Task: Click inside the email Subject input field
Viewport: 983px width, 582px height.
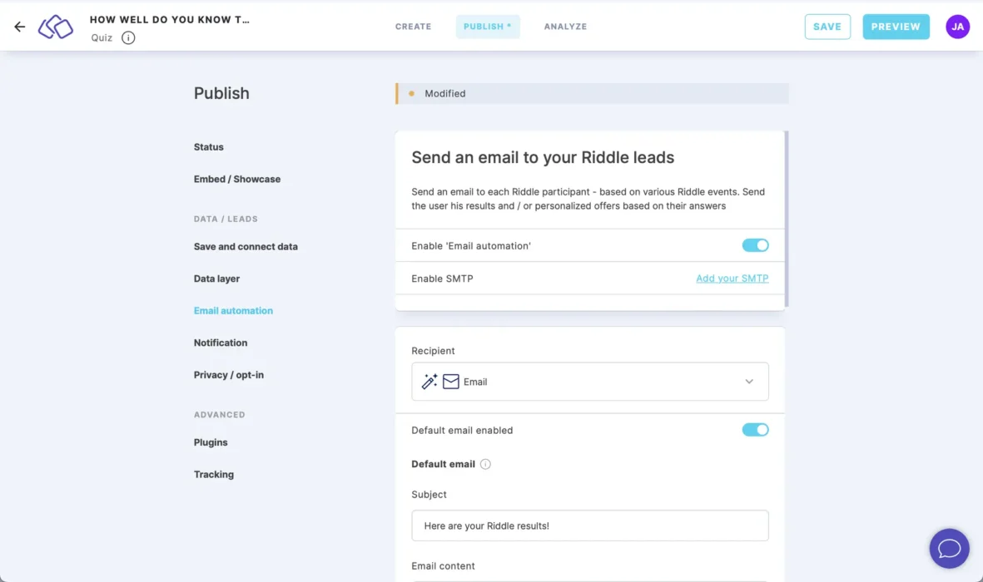Action: 590,525
